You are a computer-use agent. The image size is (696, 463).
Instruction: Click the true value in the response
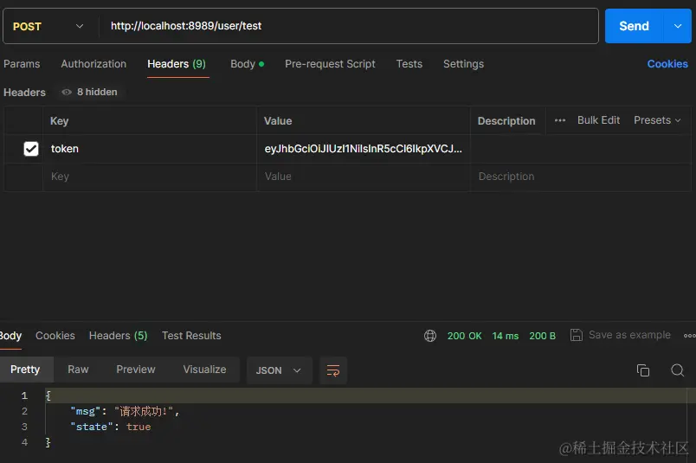[x=139, y=427]
